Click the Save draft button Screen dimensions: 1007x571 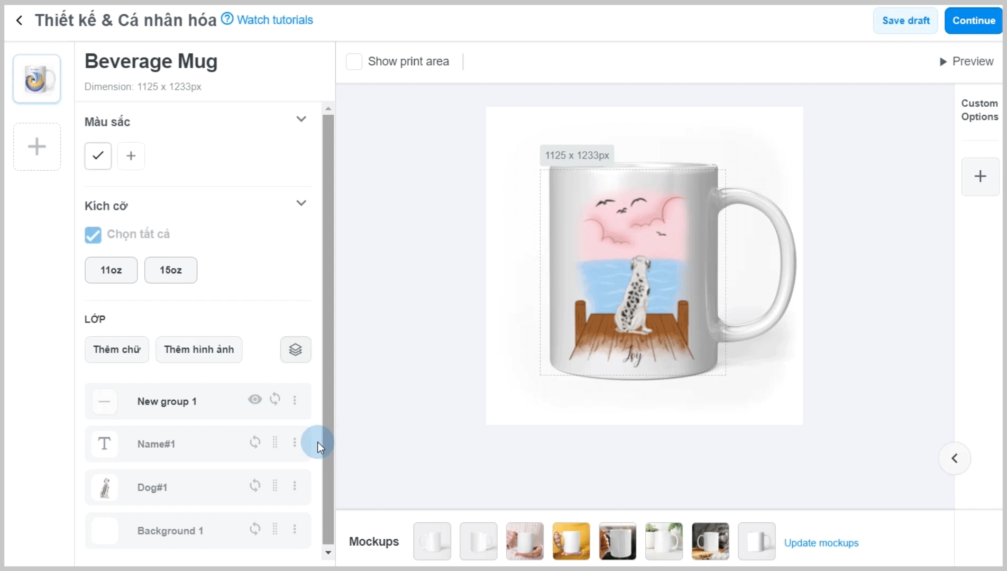point(905,21)
